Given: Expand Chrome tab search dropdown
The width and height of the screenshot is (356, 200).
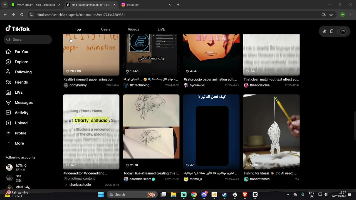Looking at the screenshot, I should click(x=5, y=5).
